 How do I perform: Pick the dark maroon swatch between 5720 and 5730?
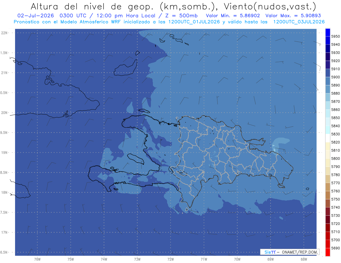pyautogui.click(x=327, y=220)
